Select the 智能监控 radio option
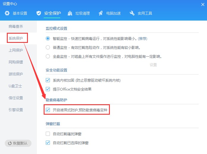This screenshot has height=154, width=207. click(x=48, y=38)
